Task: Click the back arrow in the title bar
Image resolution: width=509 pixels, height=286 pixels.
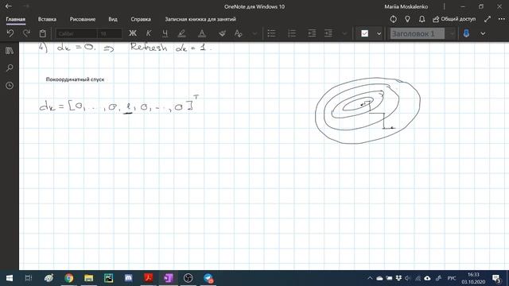Action: (x=9, y=6)
